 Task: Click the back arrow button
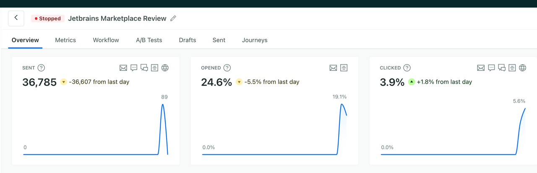tap(16, 18)
